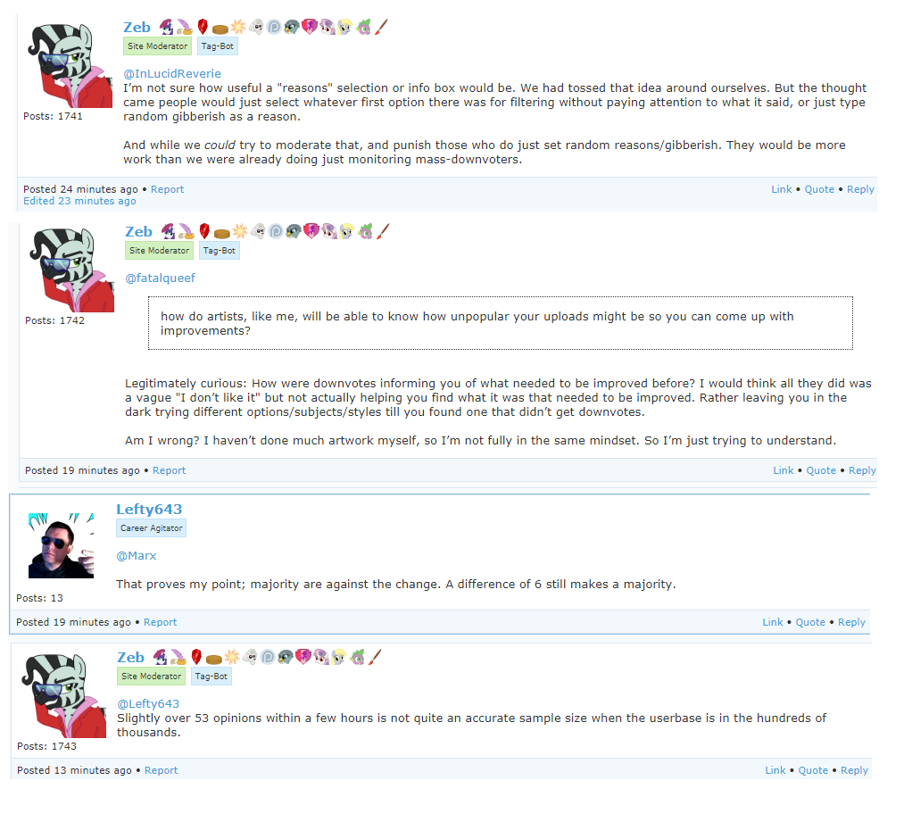Click the Derpy pony badge on Zeb's first post

[344, 27]
